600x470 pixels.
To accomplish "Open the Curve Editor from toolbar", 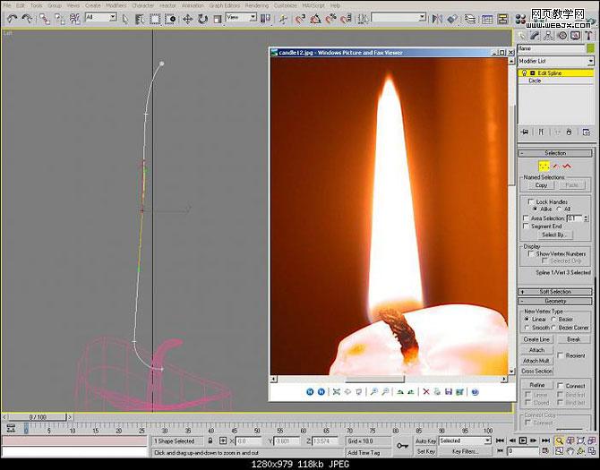I will coord(487,19).
